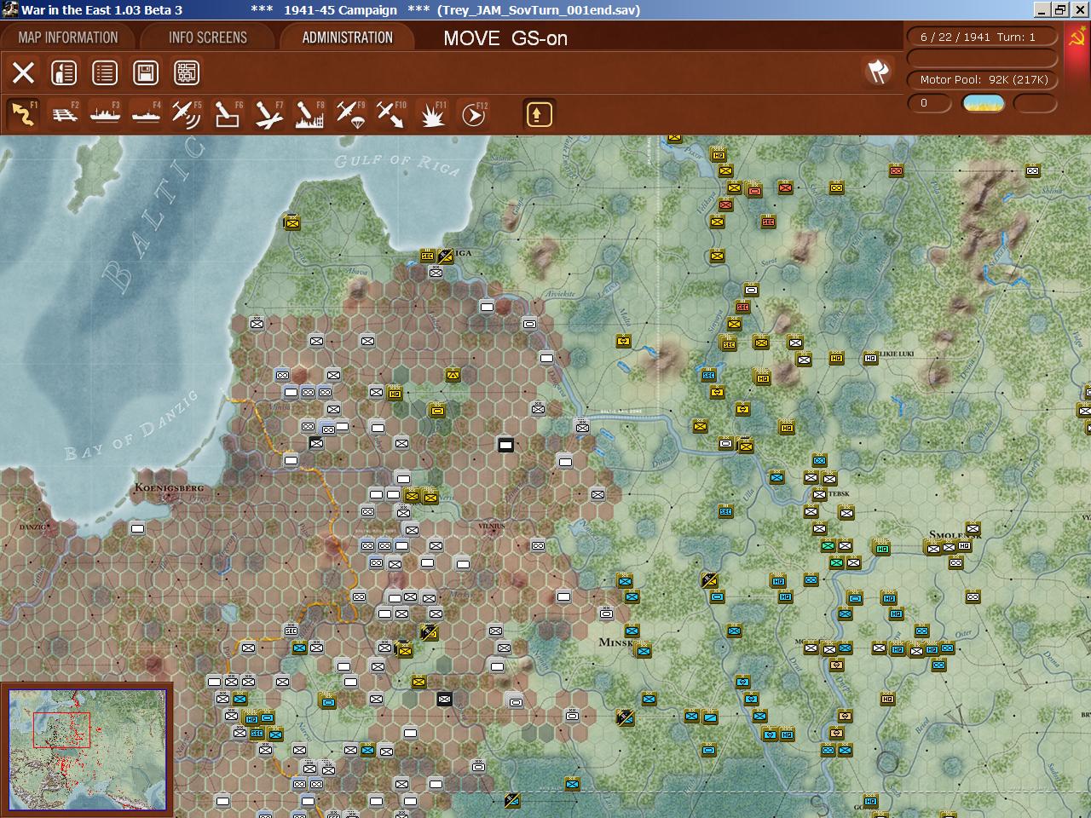The height and width of the screenshot is (818, 1091).
Task: Click the MOVE GS-on mode label
Action: 505,38
